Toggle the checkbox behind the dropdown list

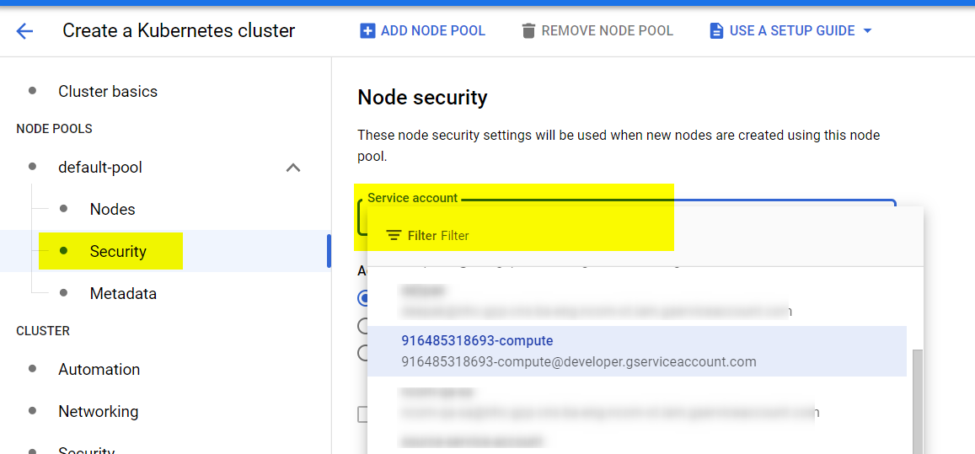click(363, 414)
